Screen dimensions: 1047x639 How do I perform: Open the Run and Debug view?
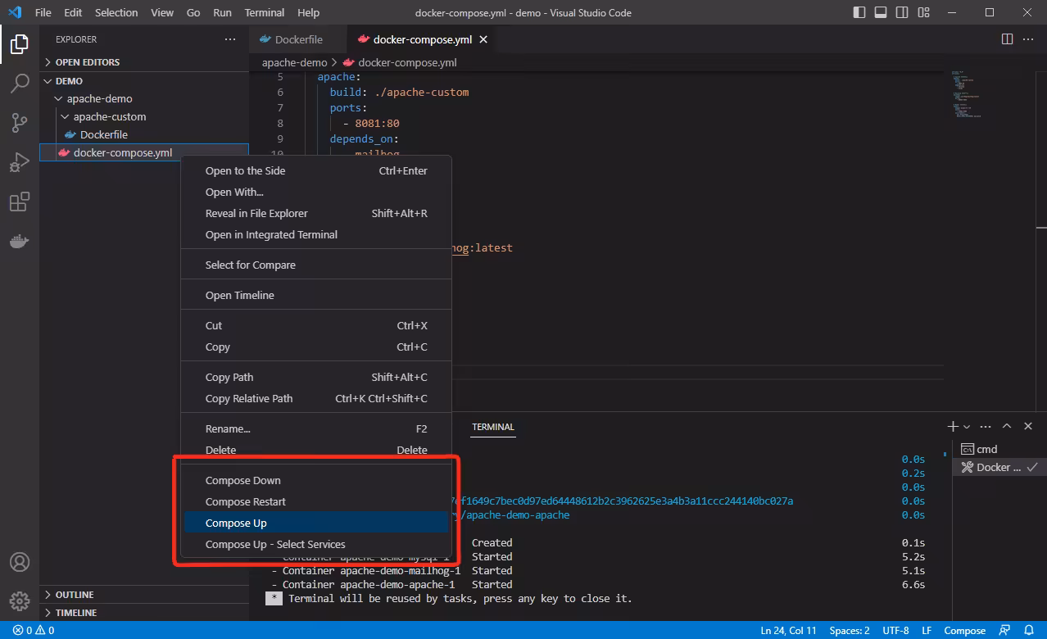pos(20,162)
